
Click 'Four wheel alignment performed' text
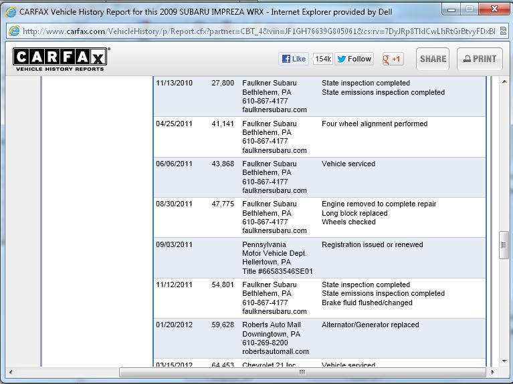[x=375, y=124]
